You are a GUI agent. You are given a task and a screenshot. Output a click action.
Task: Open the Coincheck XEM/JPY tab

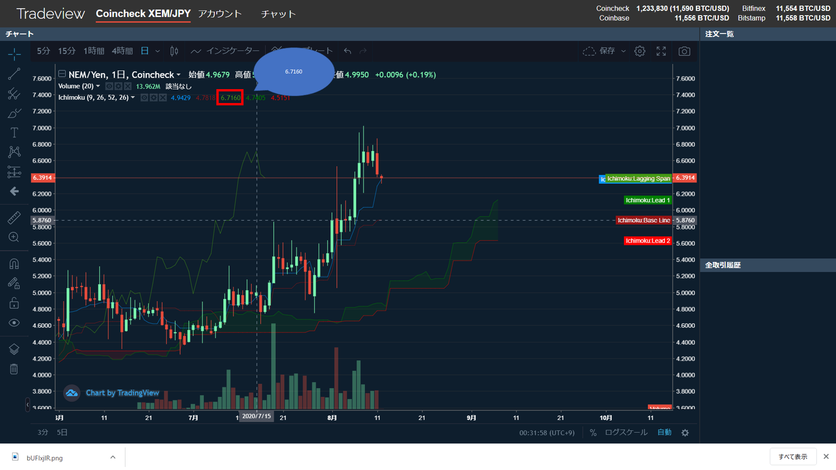tap(143, 14)
